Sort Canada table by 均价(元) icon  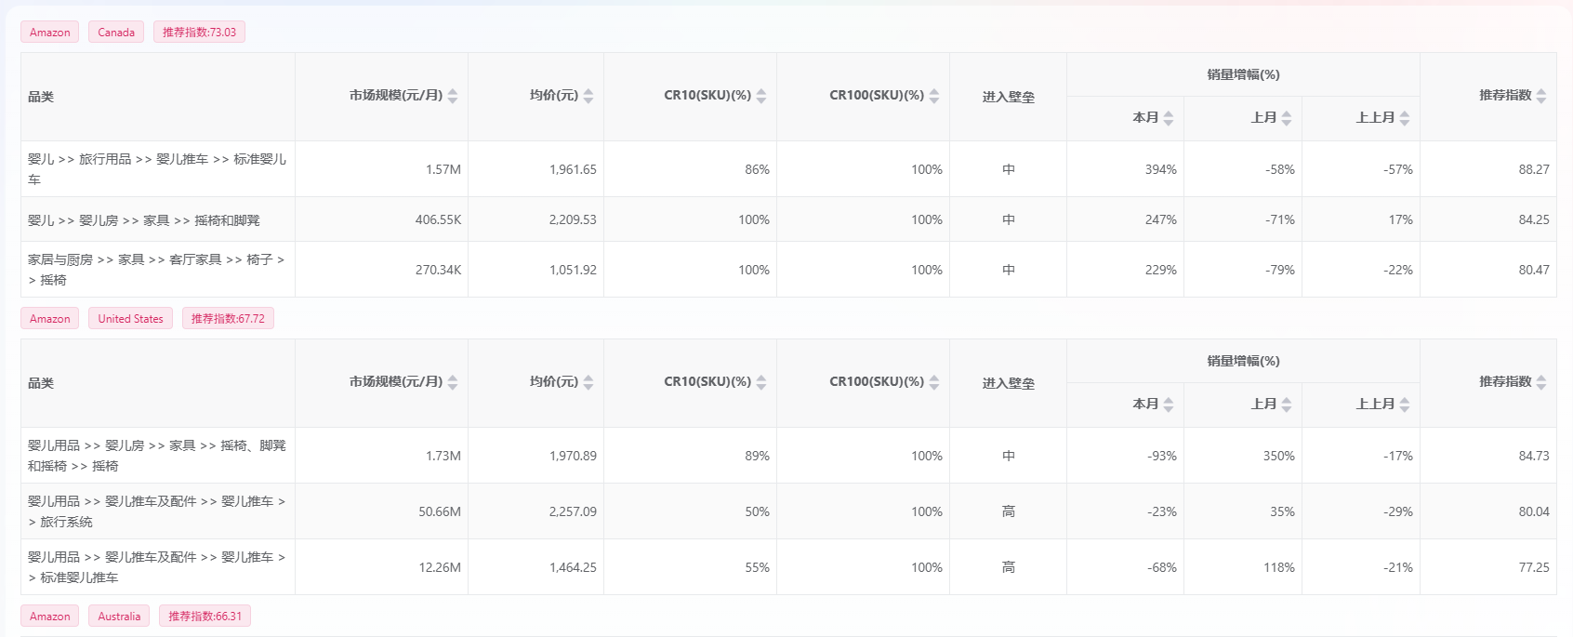click(588, 96)
